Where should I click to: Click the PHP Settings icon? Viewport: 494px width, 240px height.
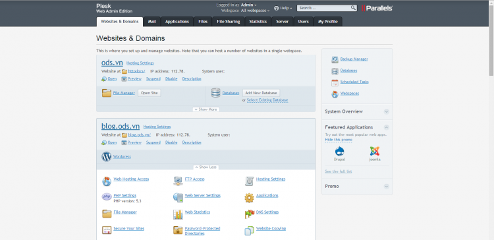click(107, 196)
